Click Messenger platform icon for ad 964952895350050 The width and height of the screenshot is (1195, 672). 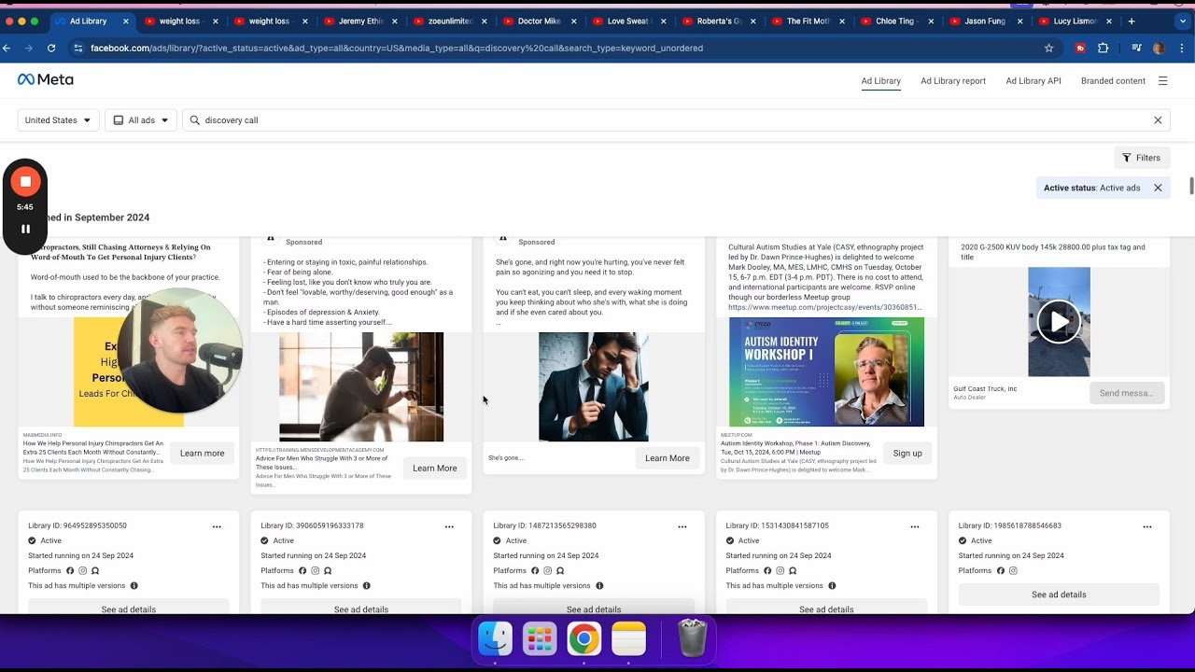pos(95,571)
